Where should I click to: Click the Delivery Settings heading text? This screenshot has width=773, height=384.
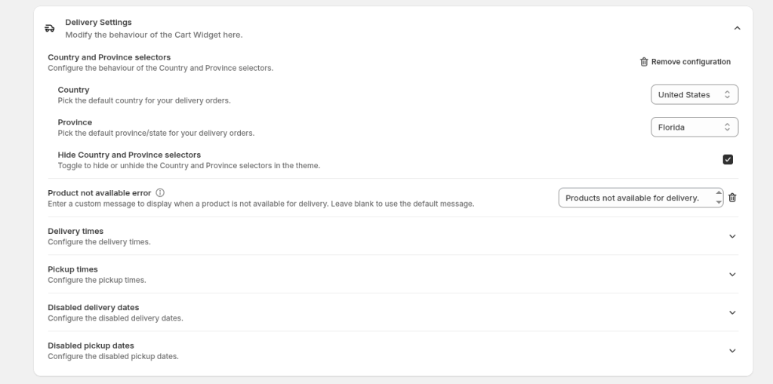(98, 23)
